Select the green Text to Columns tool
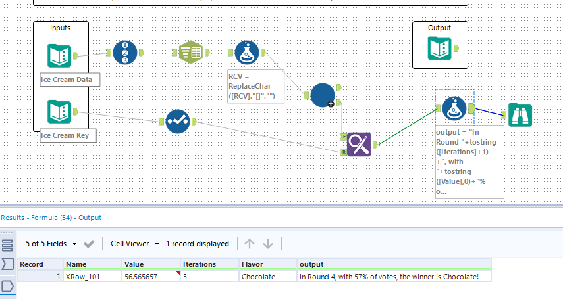563x299 pixels. tap(191, 53)
